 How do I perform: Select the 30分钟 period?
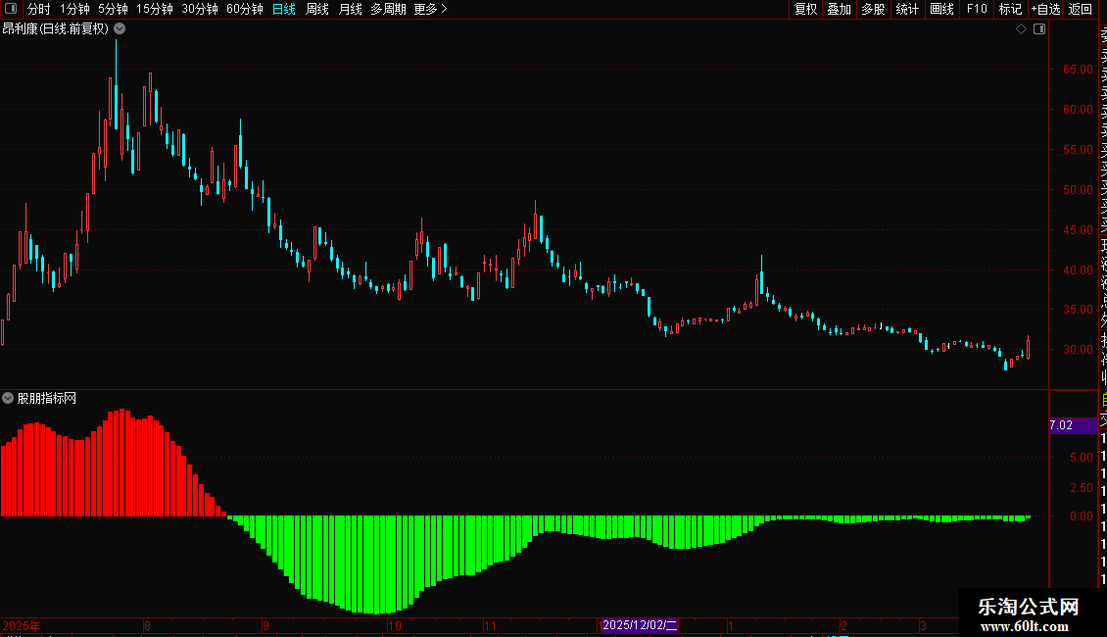(199, 9)
